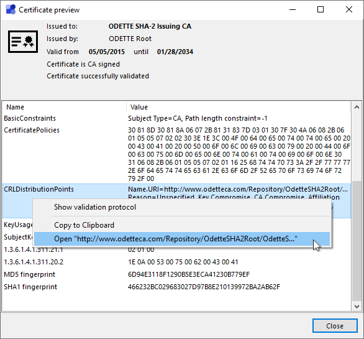Image resolution: width=364 pixels, height=339 pixels.
Task: Click the scrollbar down arrow
Action: coord(357,307)
